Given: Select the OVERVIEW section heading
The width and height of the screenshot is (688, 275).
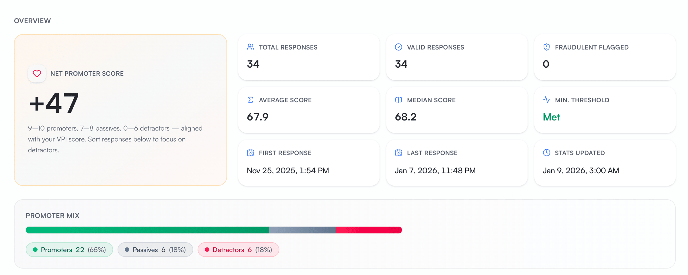Looking at the screenshot, I should pos(32,20).
